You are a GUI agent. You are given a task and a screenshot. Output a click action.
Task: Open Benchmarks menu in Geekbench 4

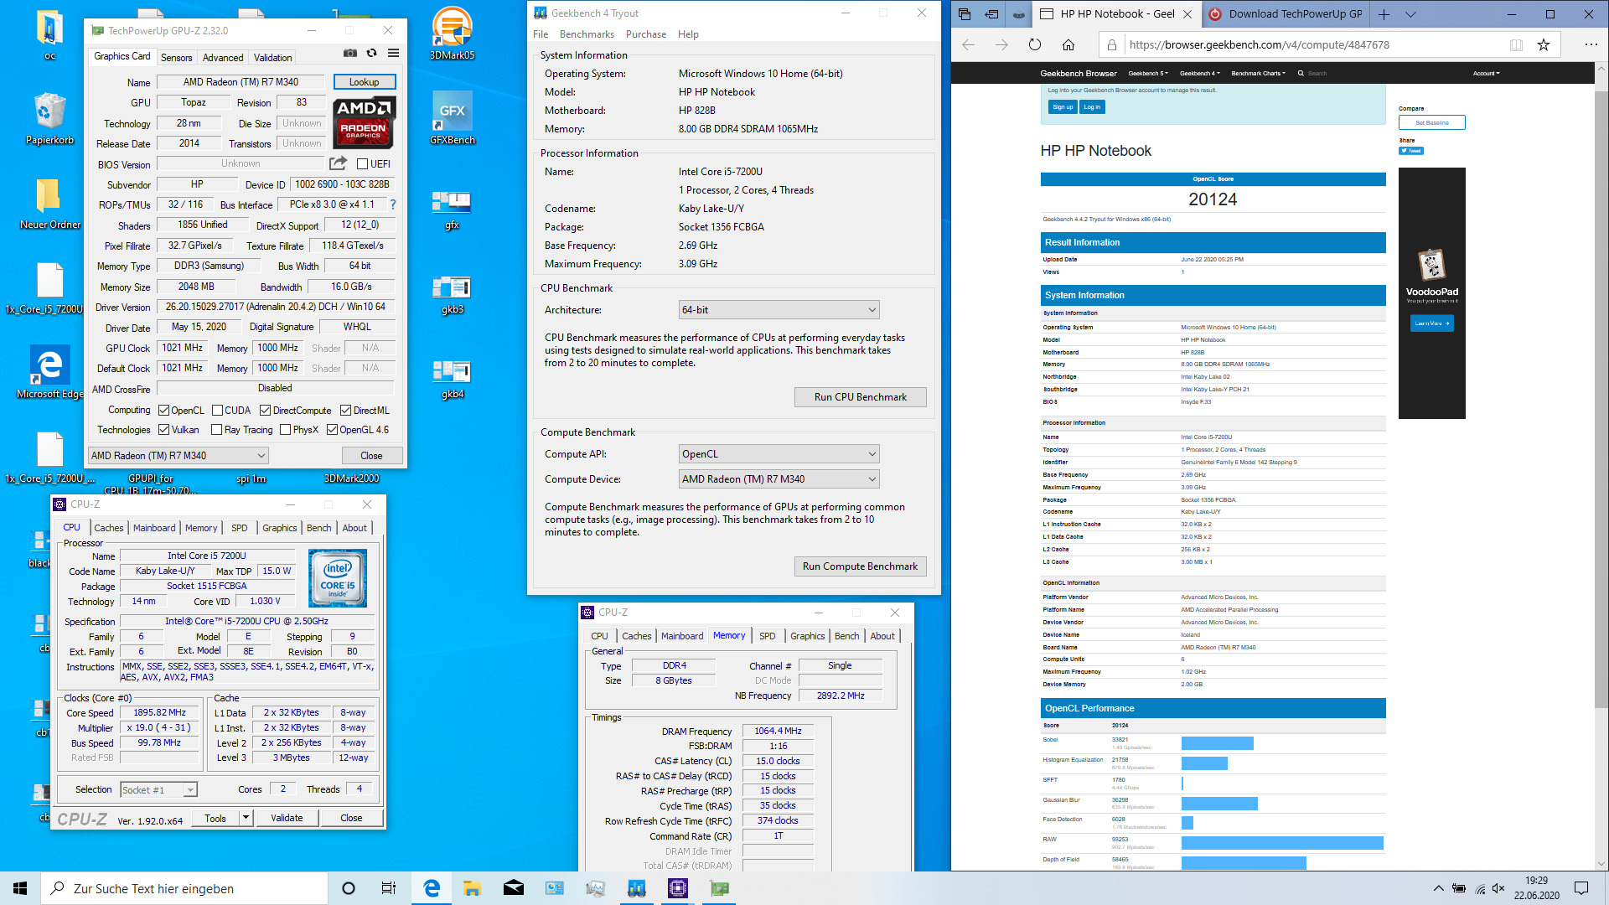click(587, 34)
